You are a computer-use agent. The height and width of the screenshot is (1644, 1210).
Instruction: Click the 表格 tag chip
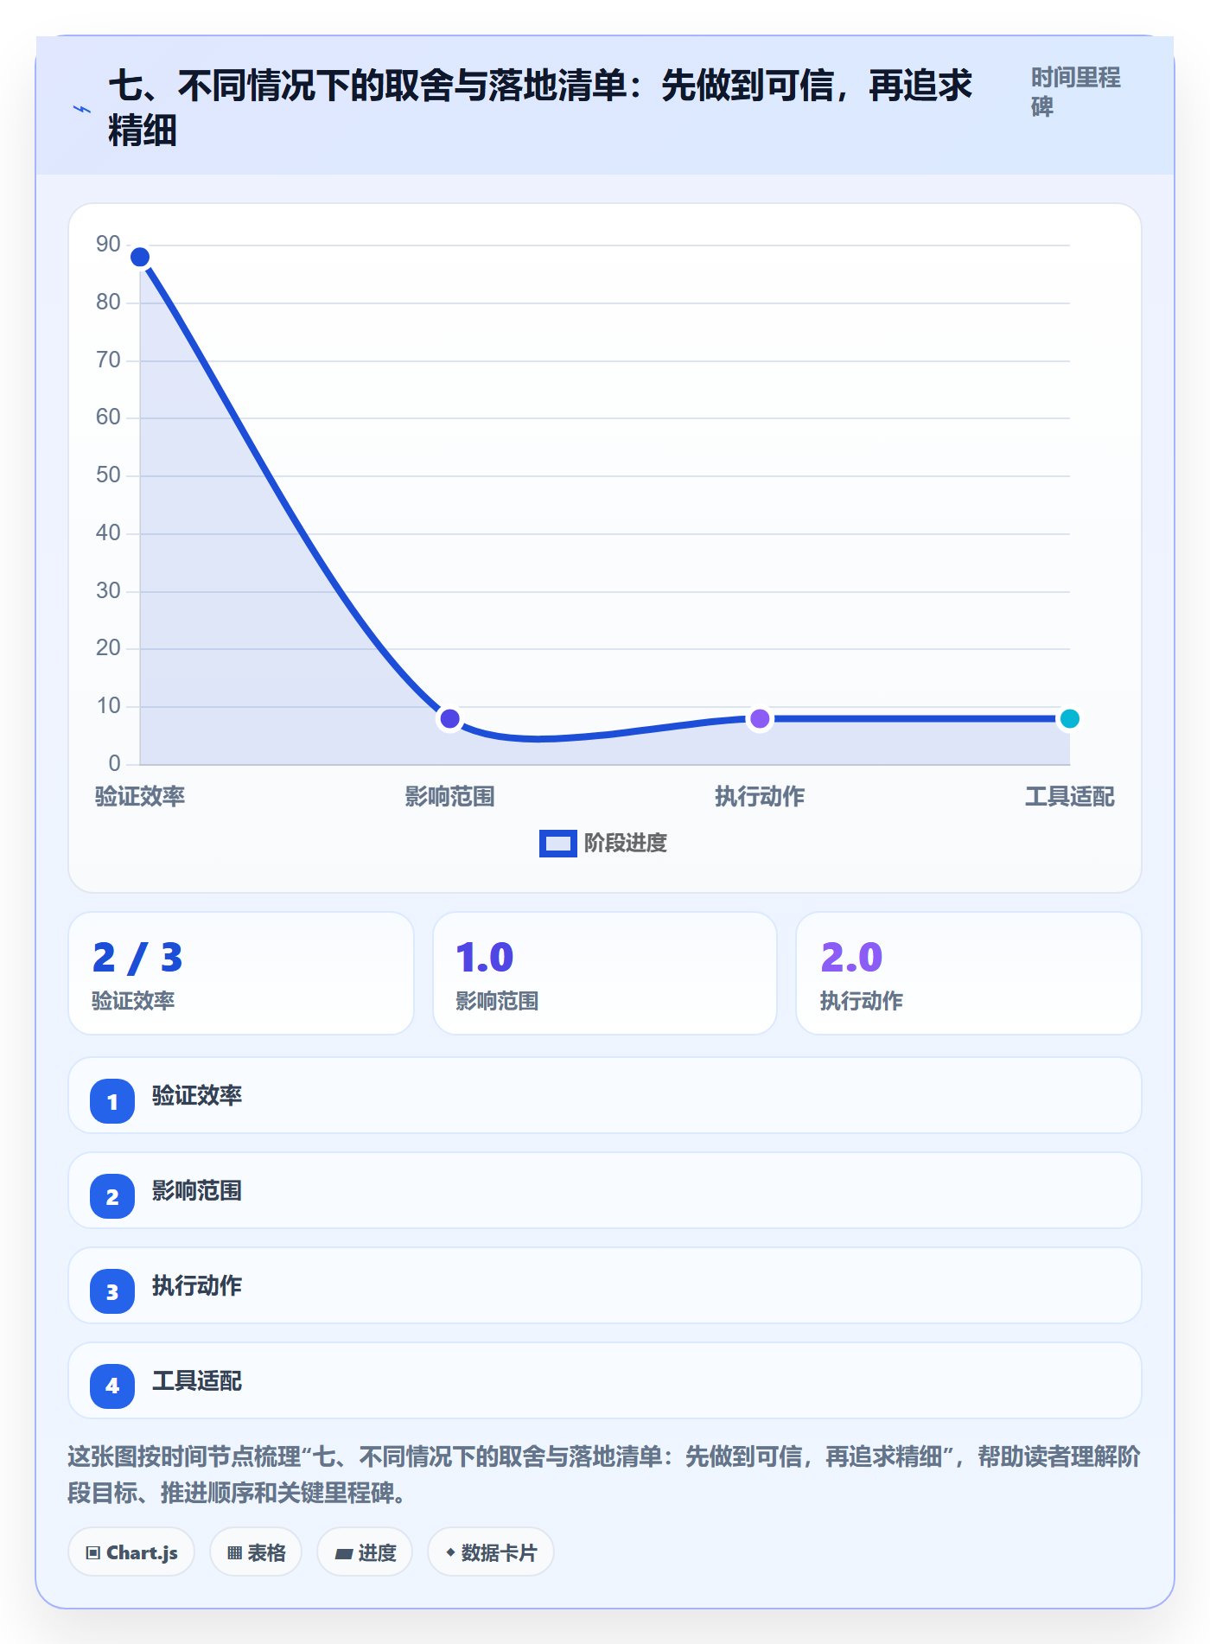(x=256, y=1552)
